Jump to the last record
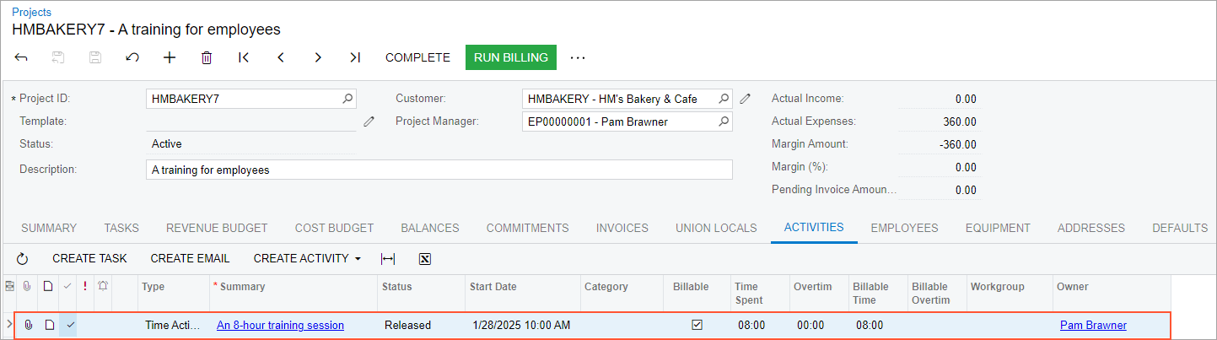1217x340 pixels. coord(355,57)
